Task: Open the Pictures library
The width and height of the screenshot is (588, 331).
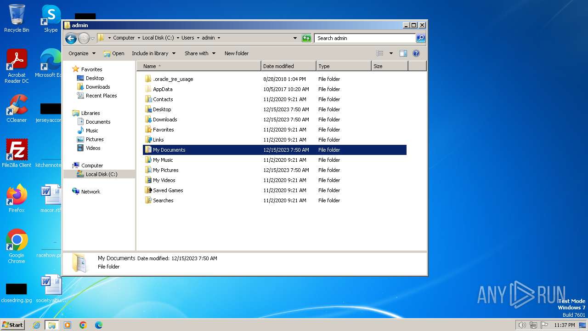Action: tap(95, 139)
